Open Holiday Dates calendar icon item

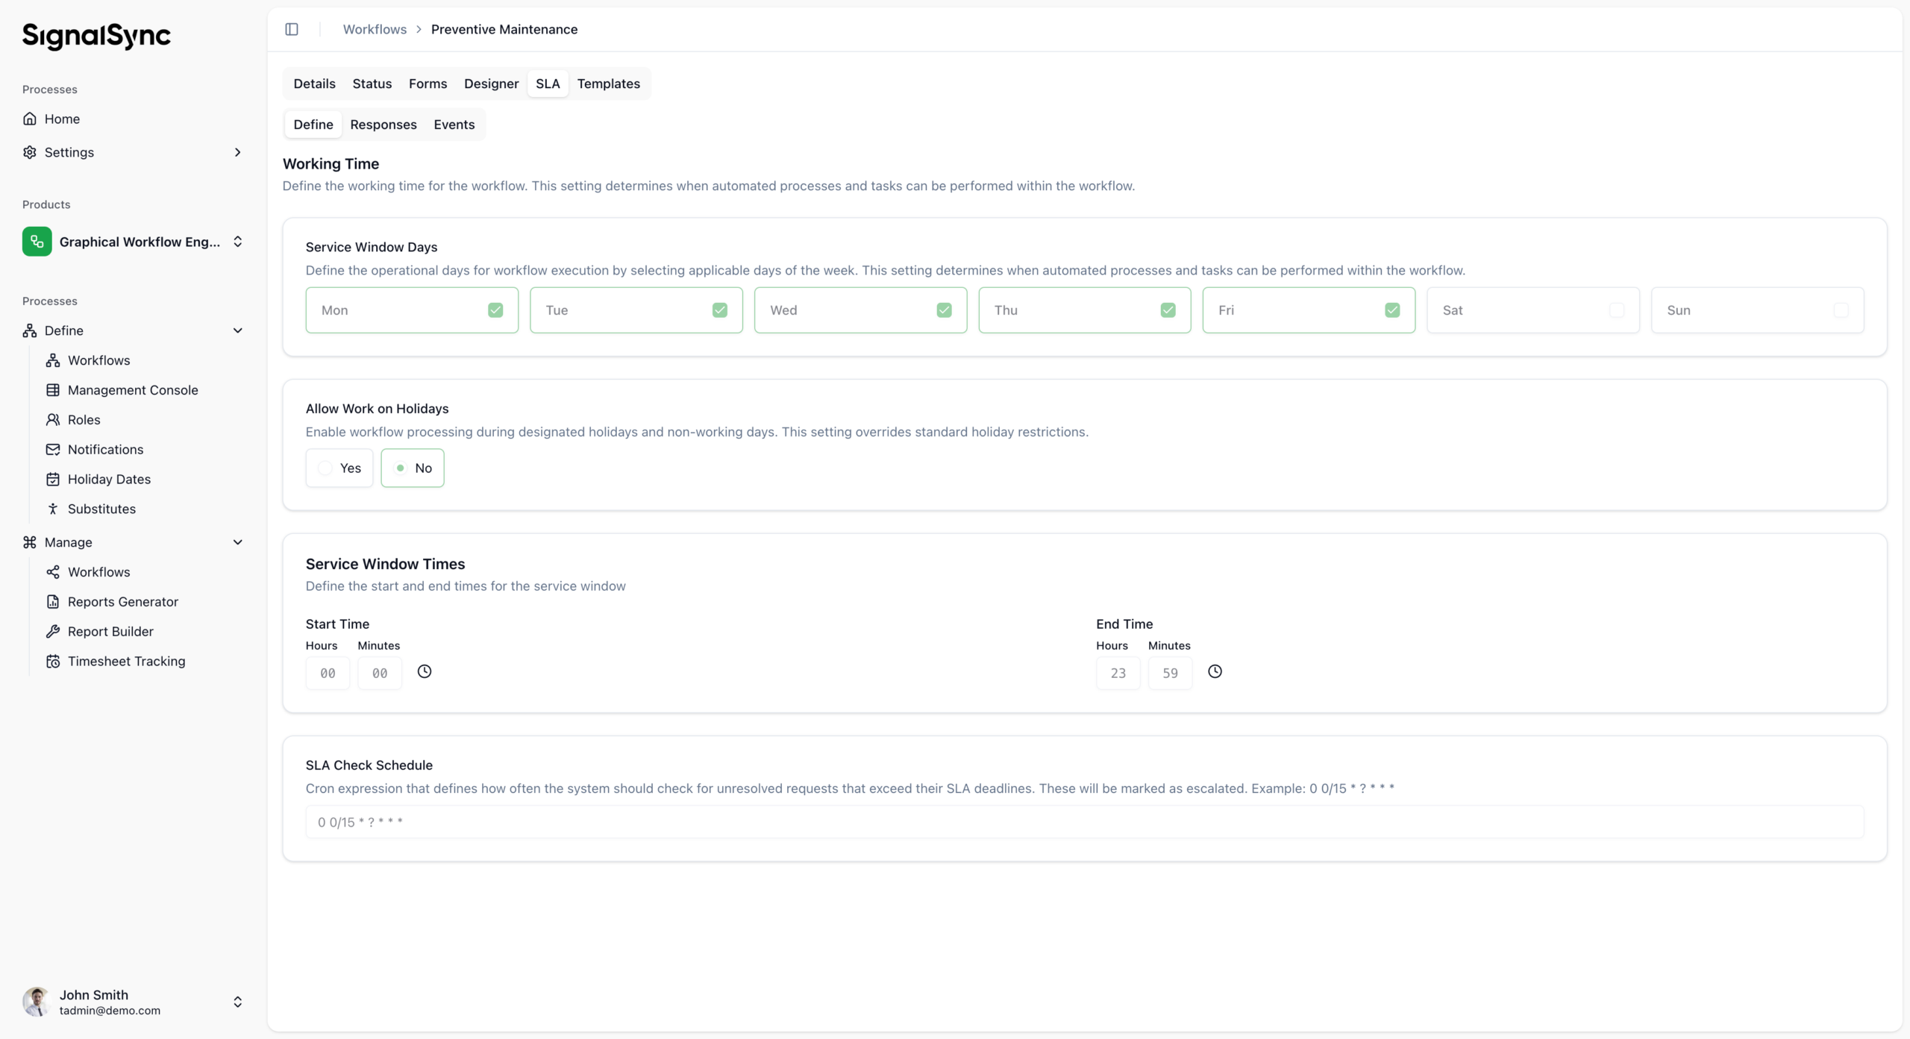(x=53, y=479)
